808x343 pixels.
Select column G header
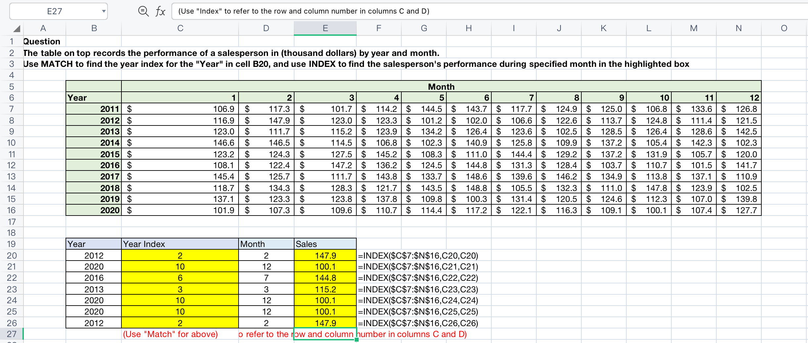424,28
